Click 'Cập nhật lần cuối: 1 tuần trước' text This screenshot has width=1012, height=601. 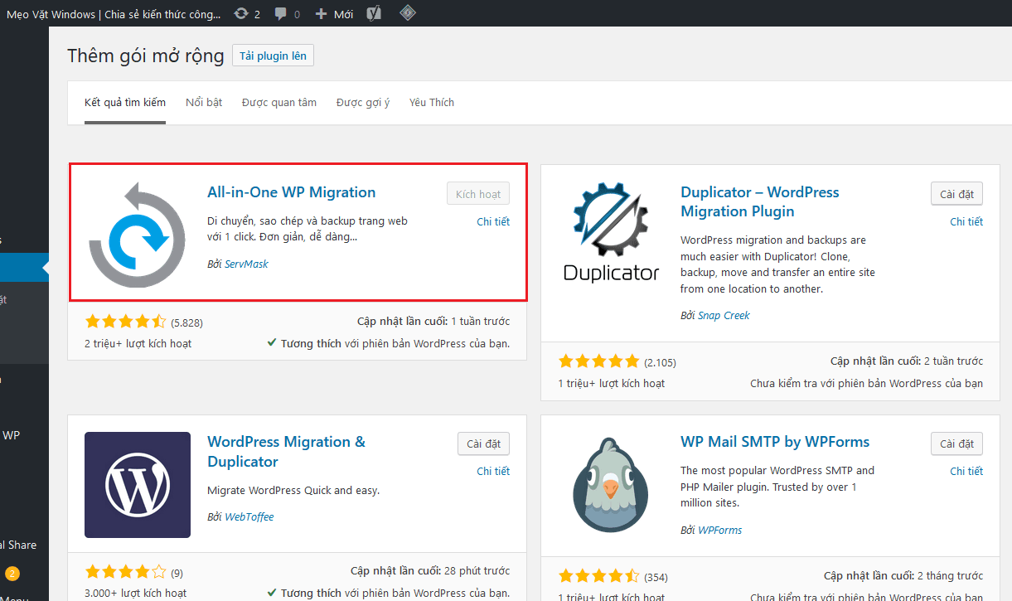coord(433,321)
